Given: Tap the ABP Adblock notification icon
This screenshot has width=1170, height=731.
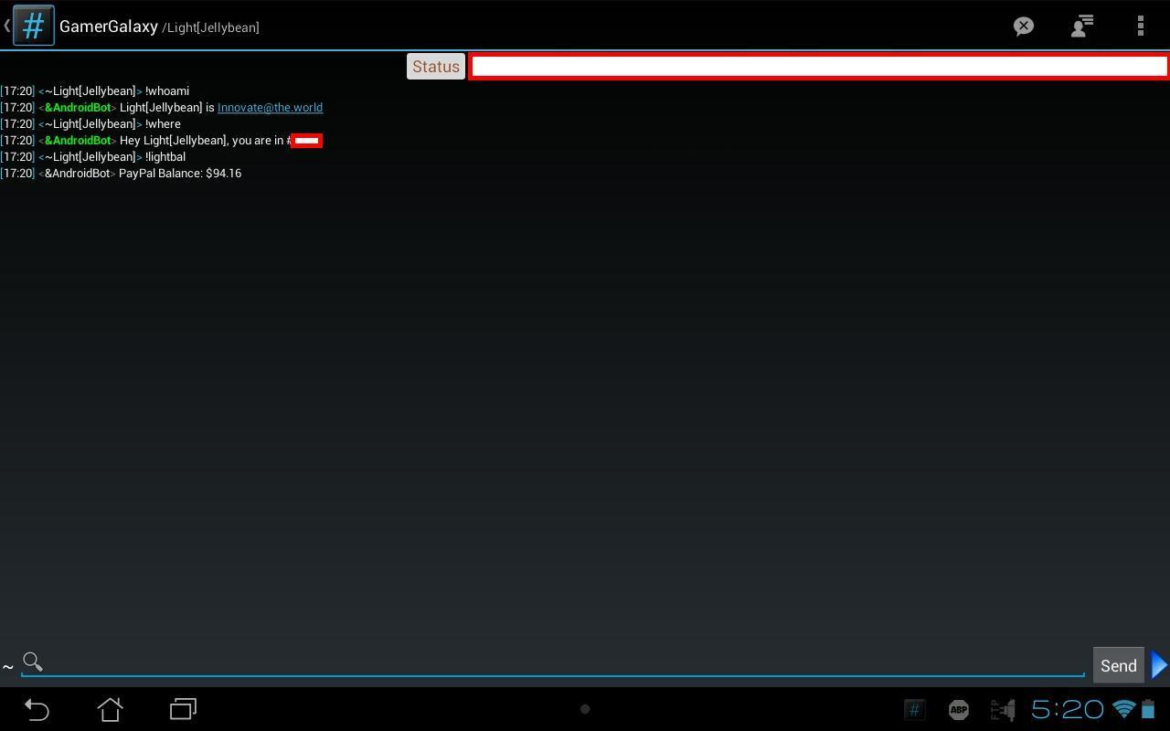Looking at the screenshot, I should coord(958,709).
